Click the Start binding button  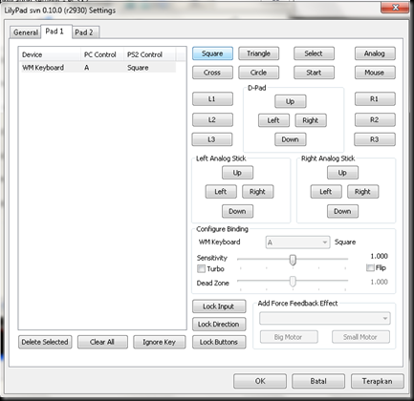point(314,73)
